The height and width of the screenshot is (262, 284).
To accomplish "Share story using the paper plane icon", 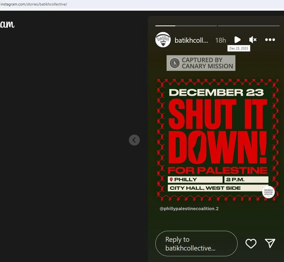I will click(270, 243).
